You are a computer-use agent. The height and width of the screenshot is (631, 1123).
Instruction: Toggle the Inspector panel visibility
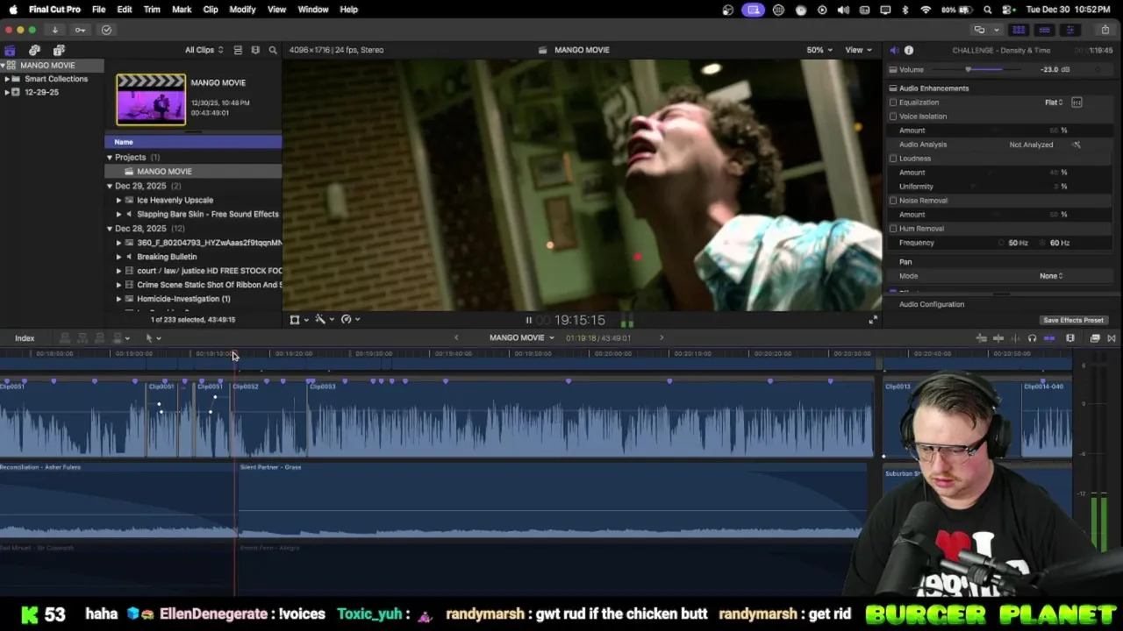click(x=1069, y=30)
